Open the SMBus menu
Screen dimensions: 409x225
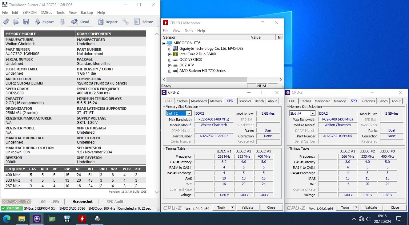[x=46, y=13]
